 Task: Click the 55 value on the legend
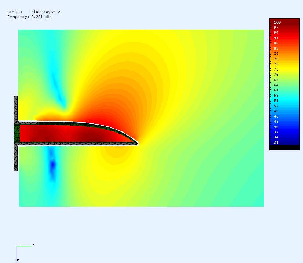point(276,101)
